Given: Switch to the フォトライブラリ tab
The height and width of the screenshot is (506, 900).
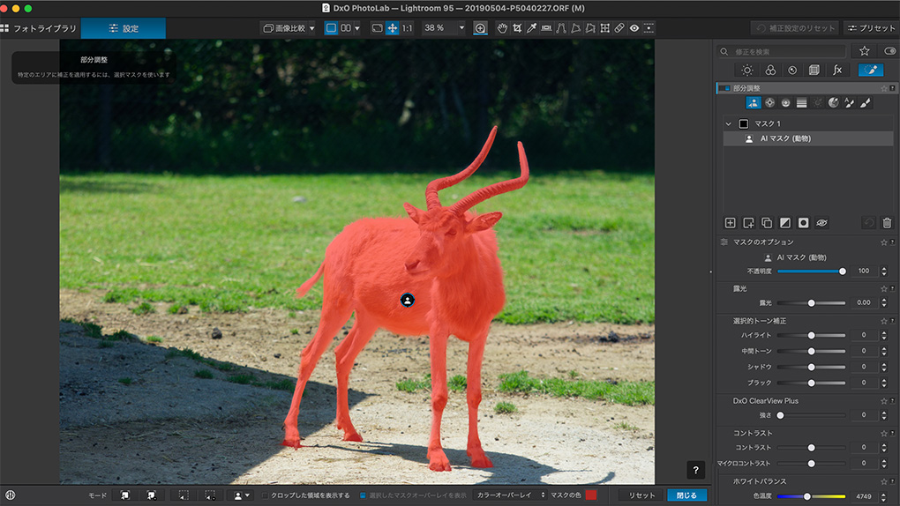Looking at the screenshot, I should pyautogui.click(x=39, y=28).
